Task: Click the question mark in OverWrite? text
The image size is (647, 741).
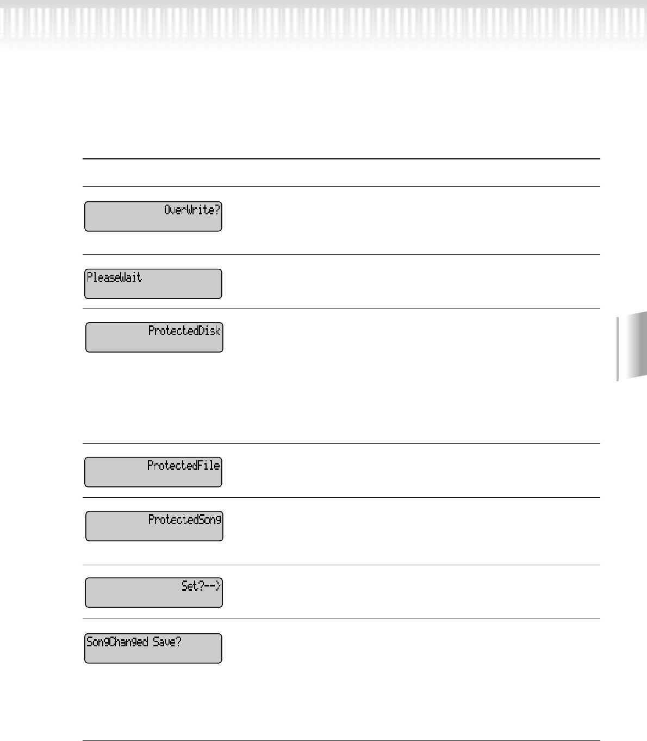Action: [217, 209]
